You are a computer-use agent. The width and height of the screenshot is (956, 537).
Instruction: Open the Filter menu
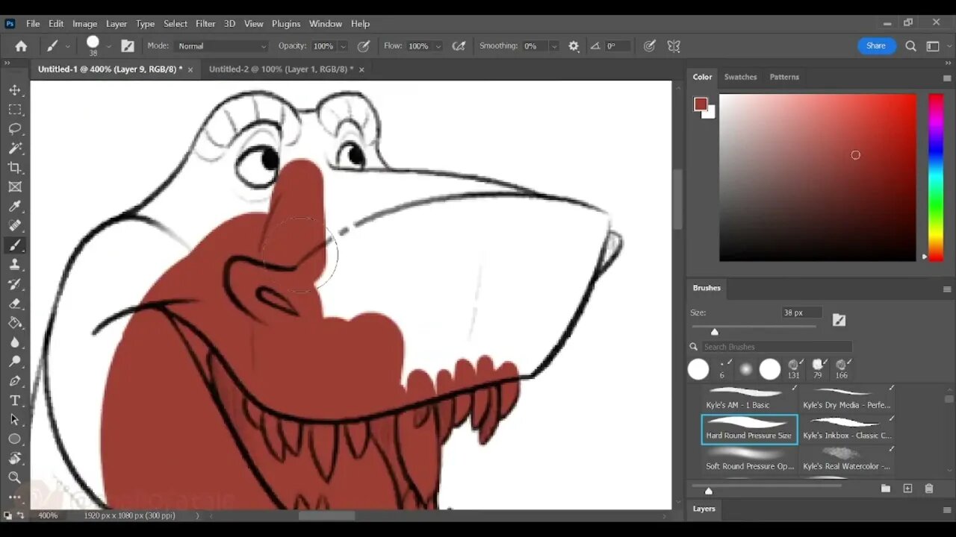(205, 24)
